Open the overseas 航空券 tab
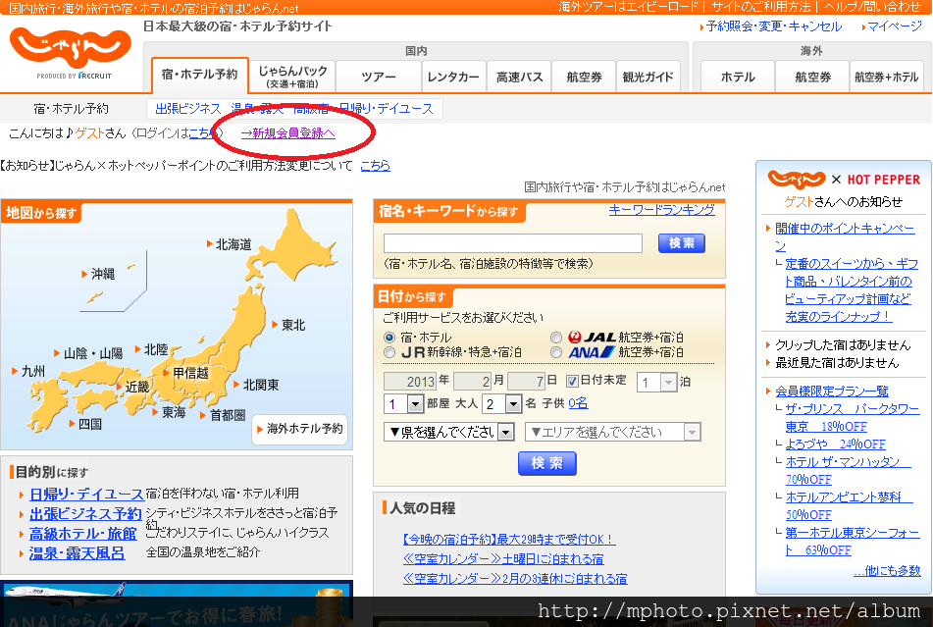Viewport: 933px width, 627px height. pos(812,77)
